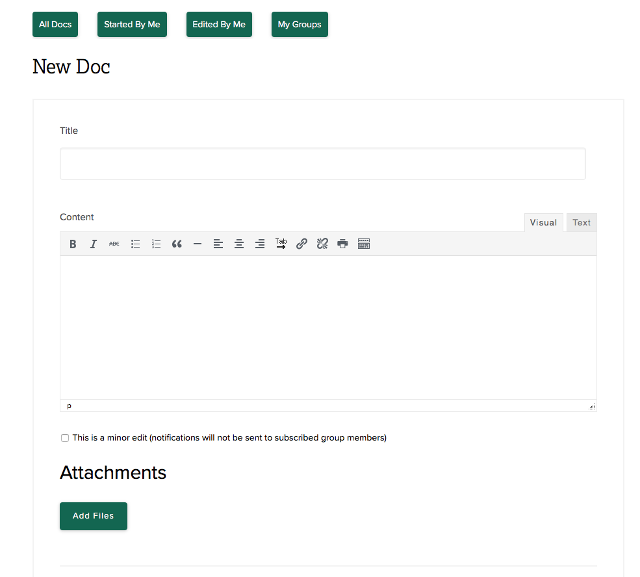Focus the Title input field

[322, 164]
